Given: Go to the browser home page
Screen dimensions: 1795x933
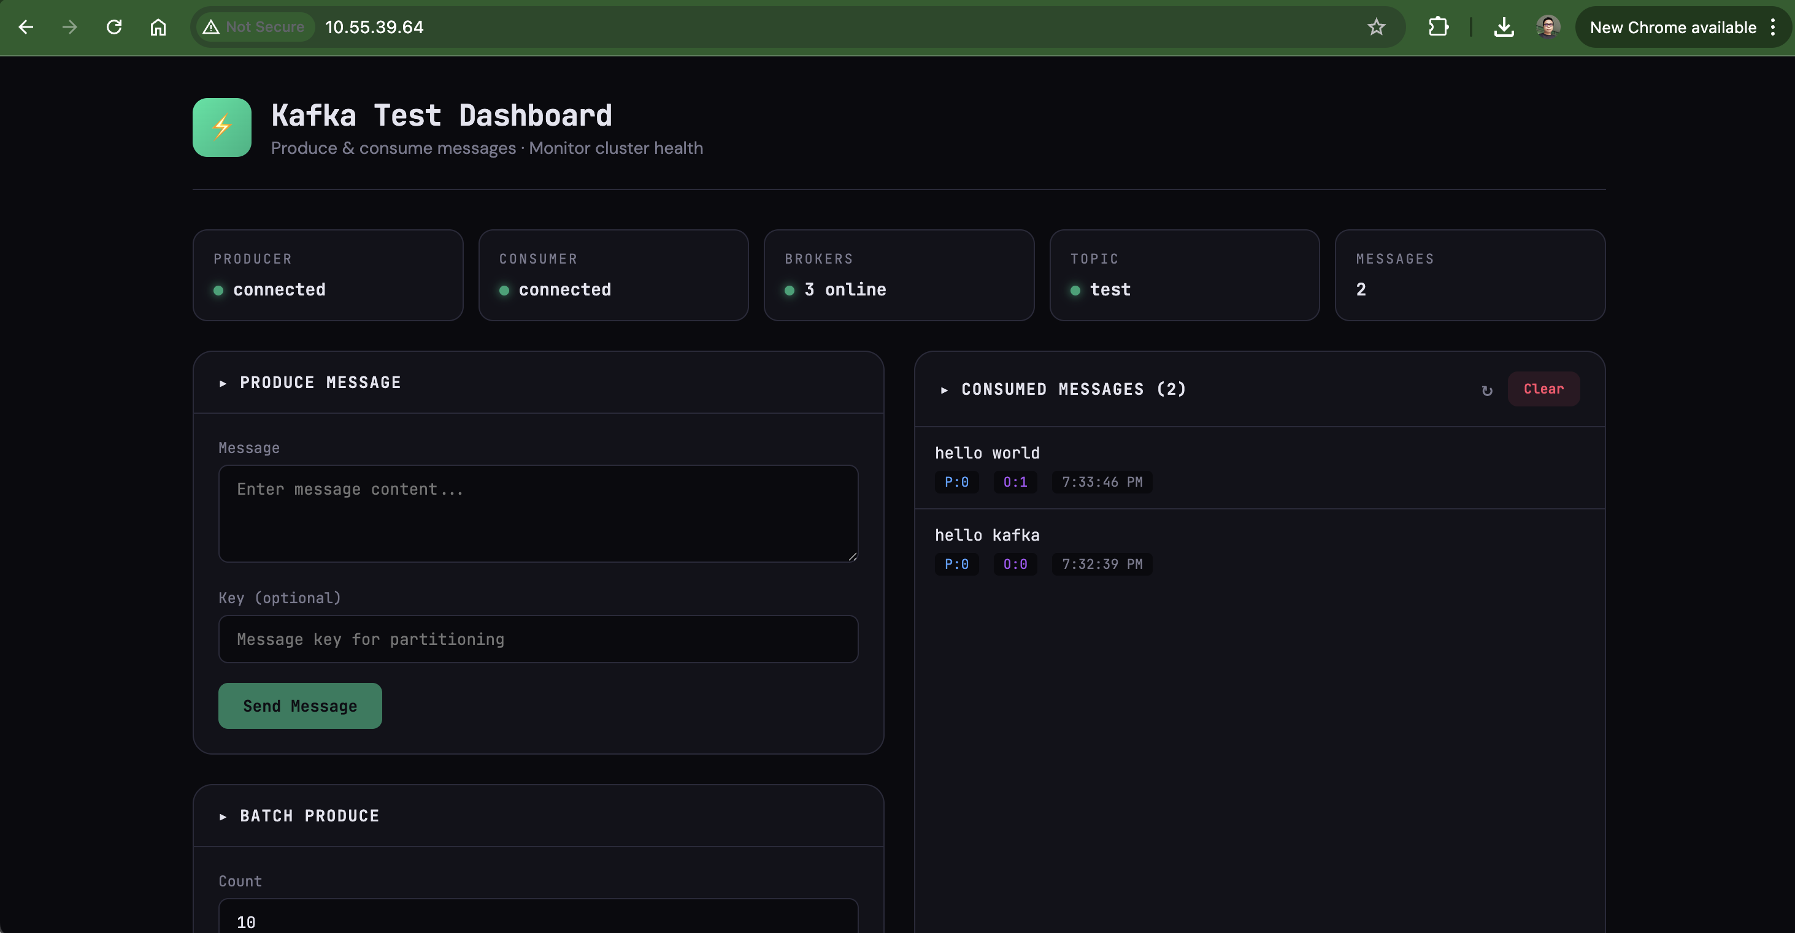Looking at the screenshot, I should [158, 27].
